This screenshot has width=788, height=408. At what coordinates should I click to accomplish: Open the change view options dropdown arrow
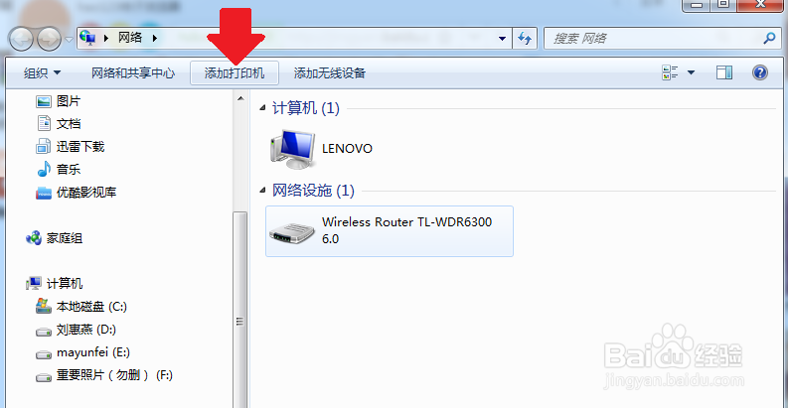pos(691,72)
